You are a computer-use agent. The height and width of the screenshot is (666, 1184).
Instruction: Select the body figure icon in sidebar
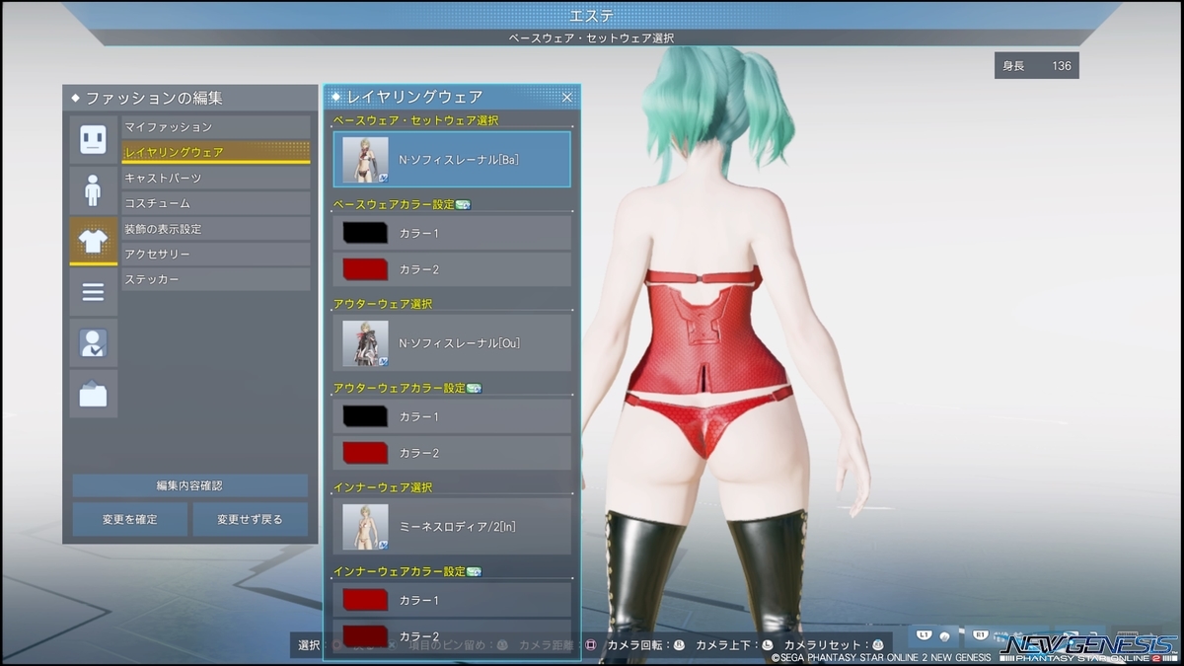click(93, 190)
